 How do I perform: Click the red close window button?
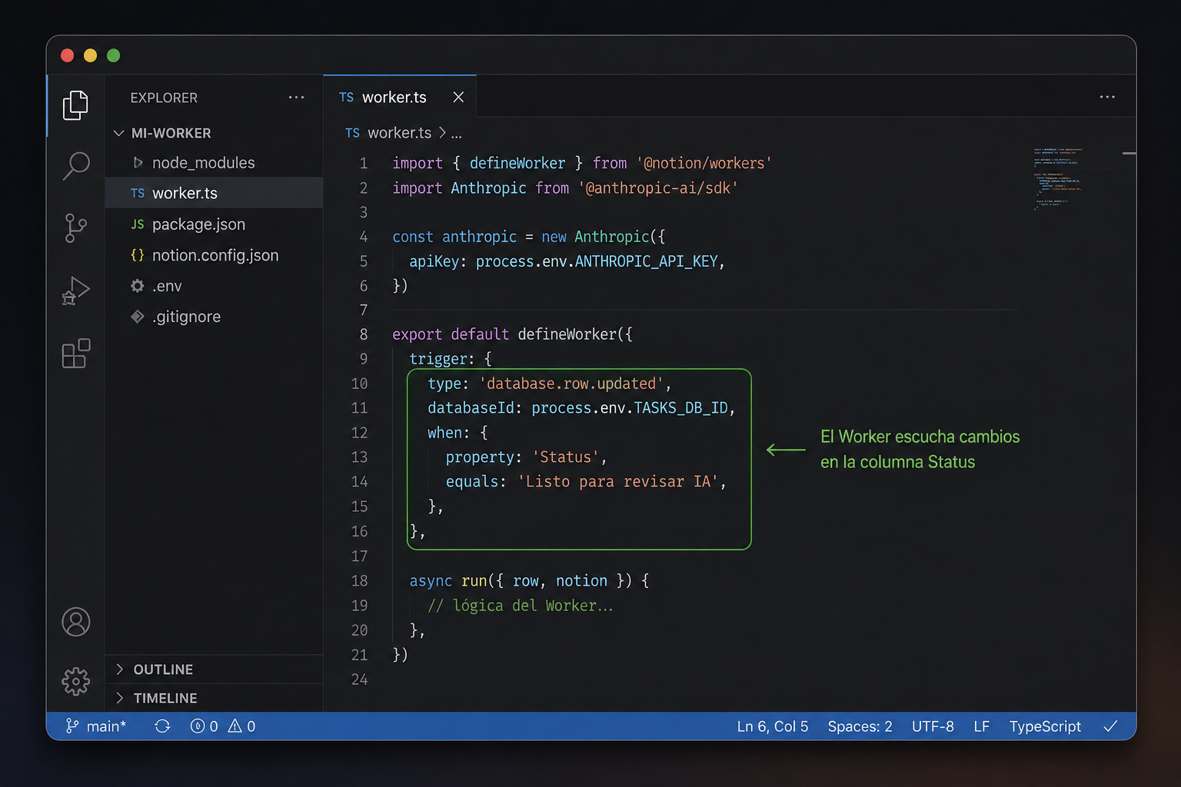pos(67,55)
